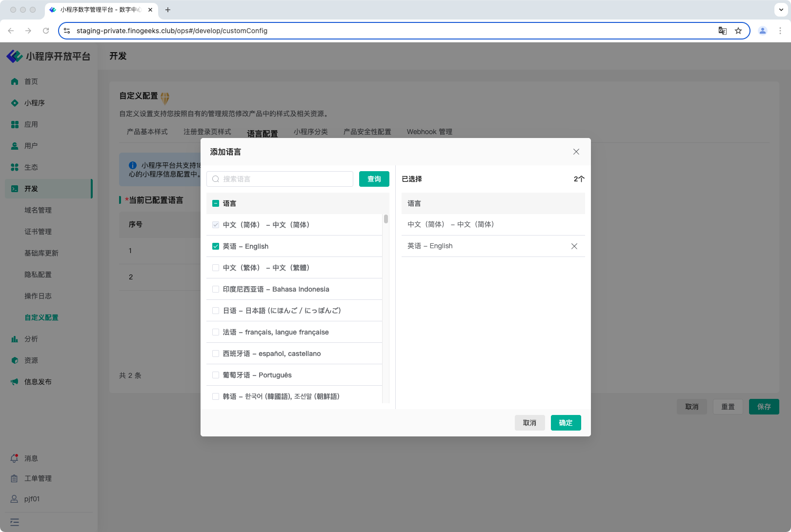Collapse the sidebar with the bottom menu icon
The height and width of the screenshot is (532, 791).
click(x=15, y=522)
